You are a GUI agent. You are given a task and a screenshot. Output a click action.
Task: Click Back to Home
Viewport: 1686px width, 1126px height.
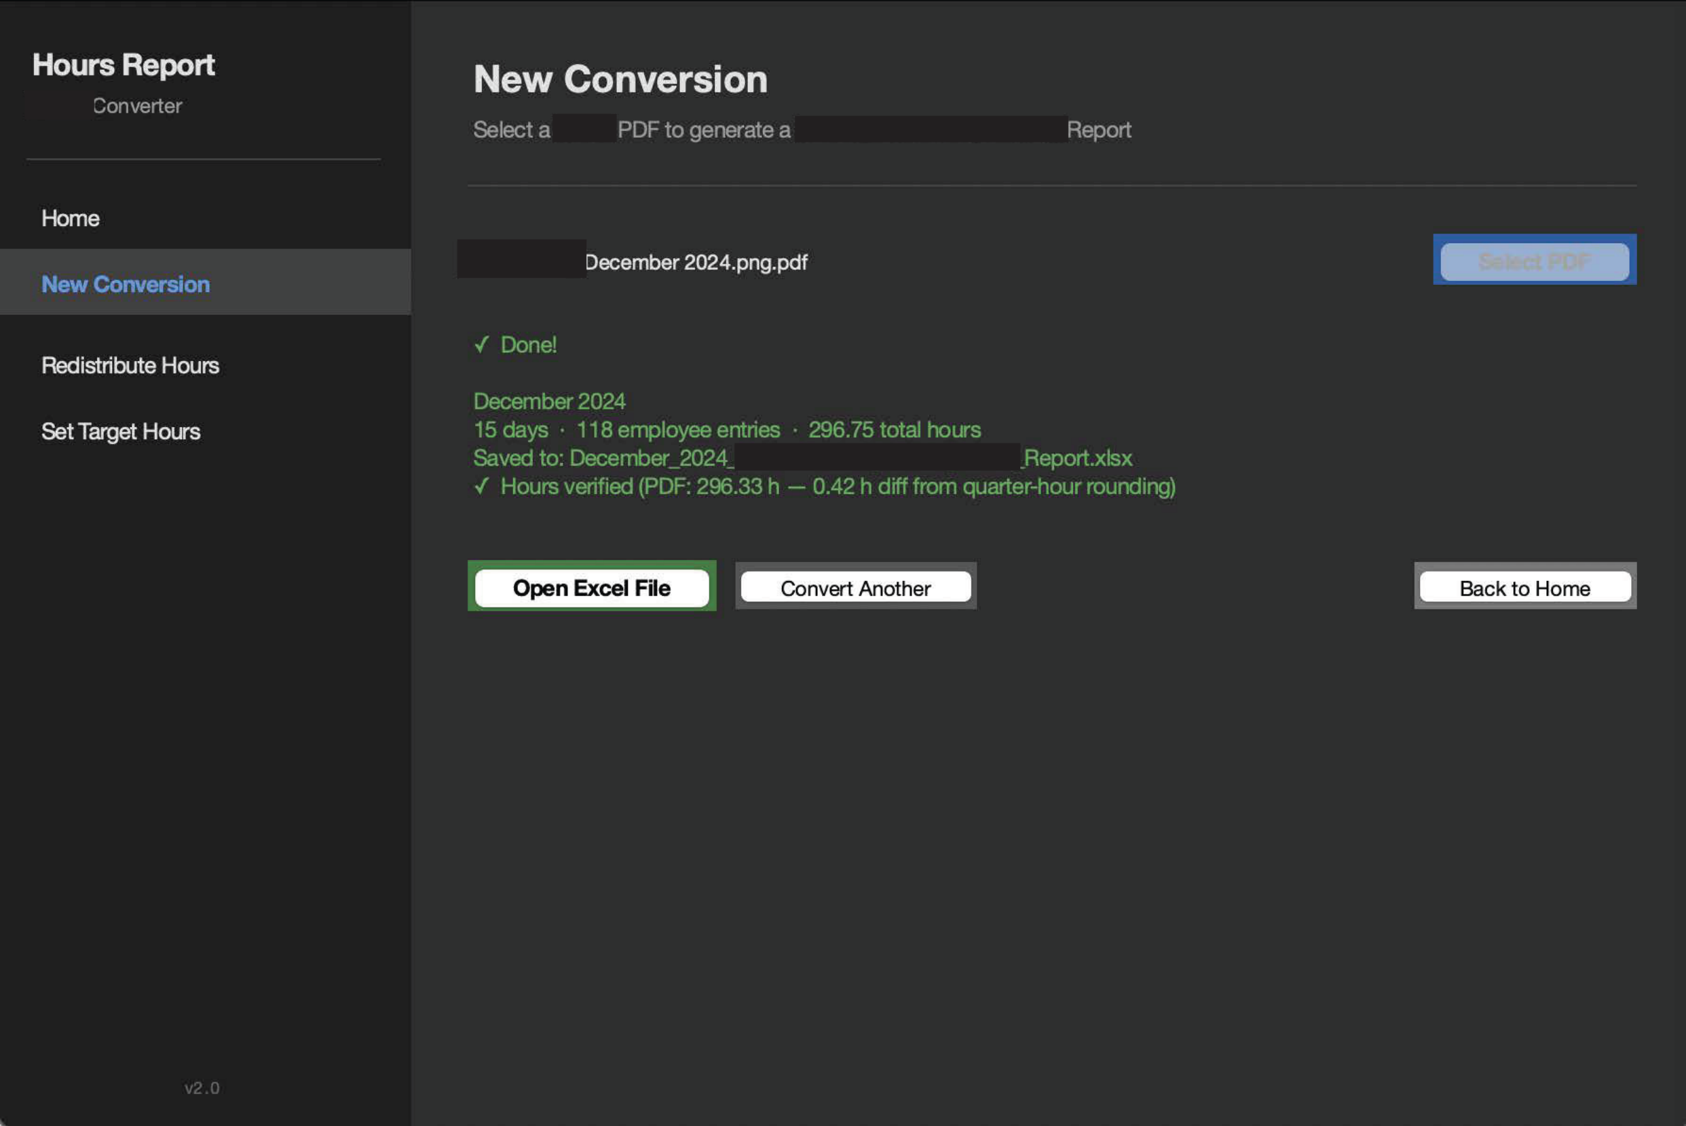[1524, 587]
